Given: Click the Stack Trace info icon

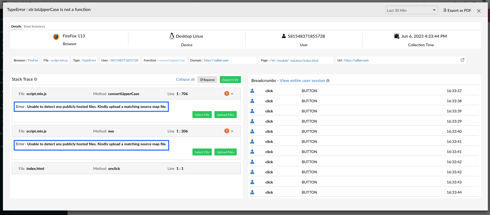Looking at the screenshot, I should 36,79.
